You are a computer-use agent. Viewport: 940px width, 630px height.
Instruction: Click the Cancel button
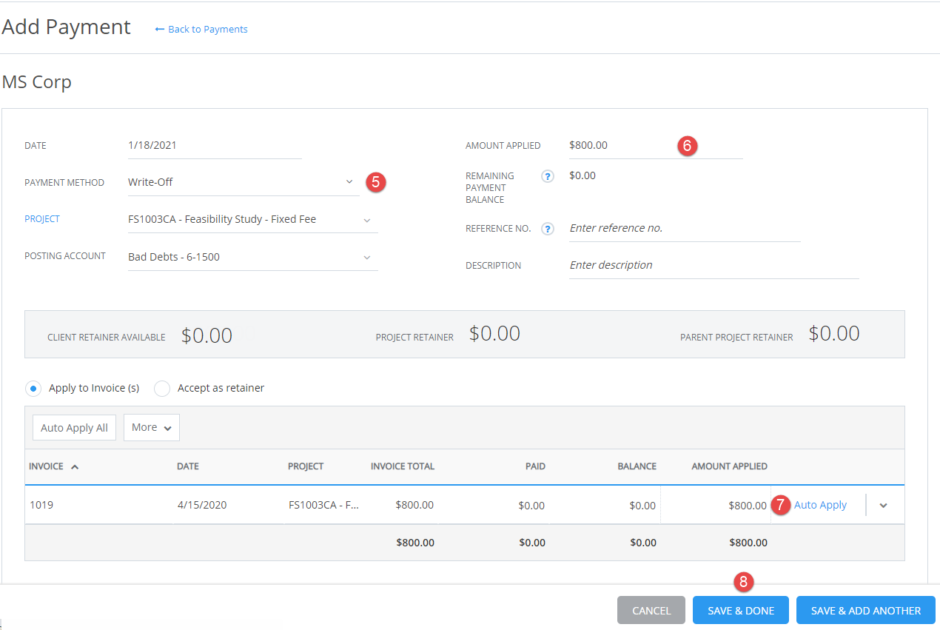click(651, 610)
